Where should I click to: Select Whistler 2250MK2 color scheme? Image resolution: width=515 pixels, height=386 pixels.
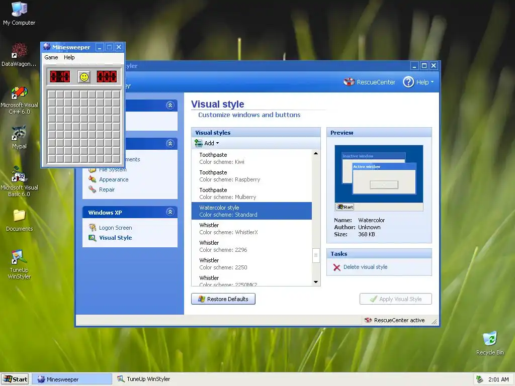(251, 279)
